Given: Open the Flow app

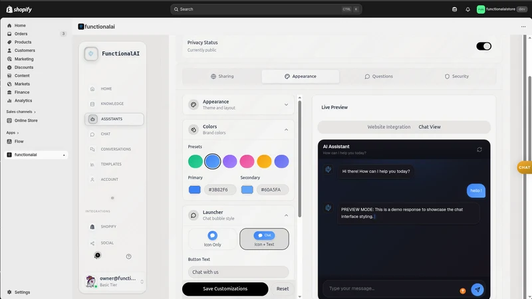Looking at the screenshot, I should point(19,142).
